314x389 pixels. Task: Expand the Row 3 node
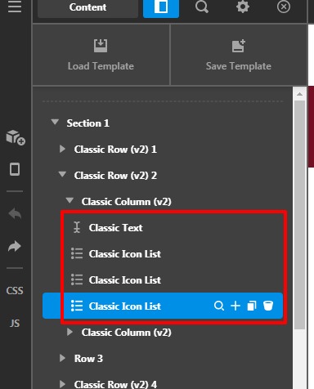[x=62, y=358]
